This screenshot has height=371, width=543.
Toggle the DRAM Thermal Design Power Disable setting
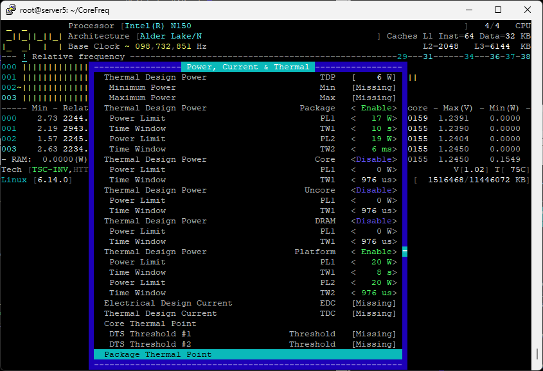(373, 221)
